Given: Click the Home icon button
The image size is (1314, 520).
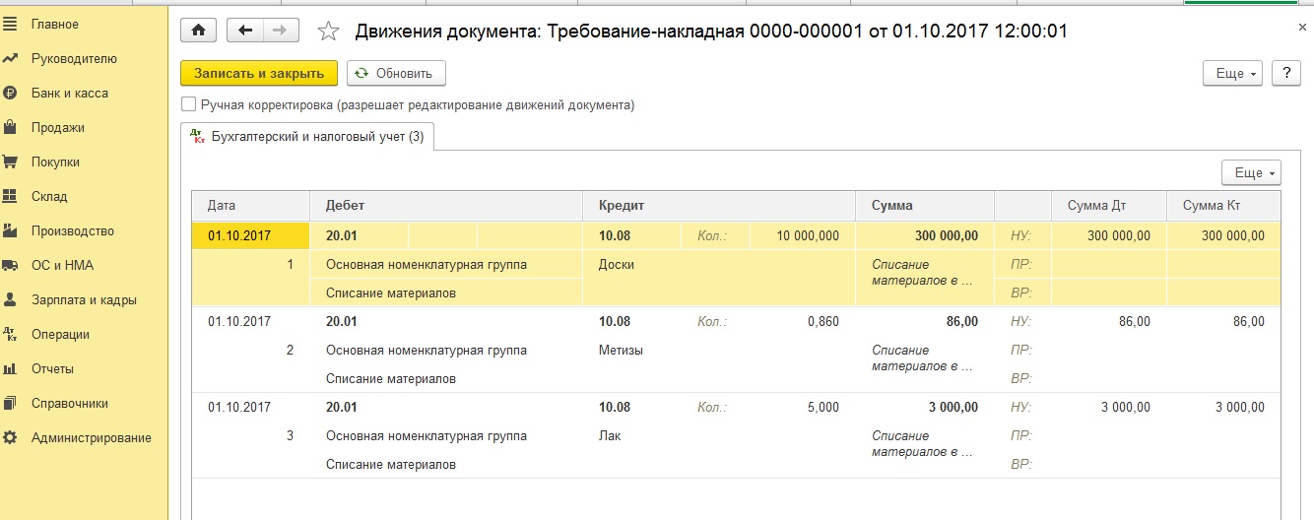Looking at the screenshot, I should tap(198, 31).
